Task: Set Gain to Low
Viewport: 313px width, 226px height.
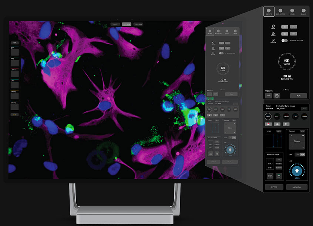Action: 297,154
